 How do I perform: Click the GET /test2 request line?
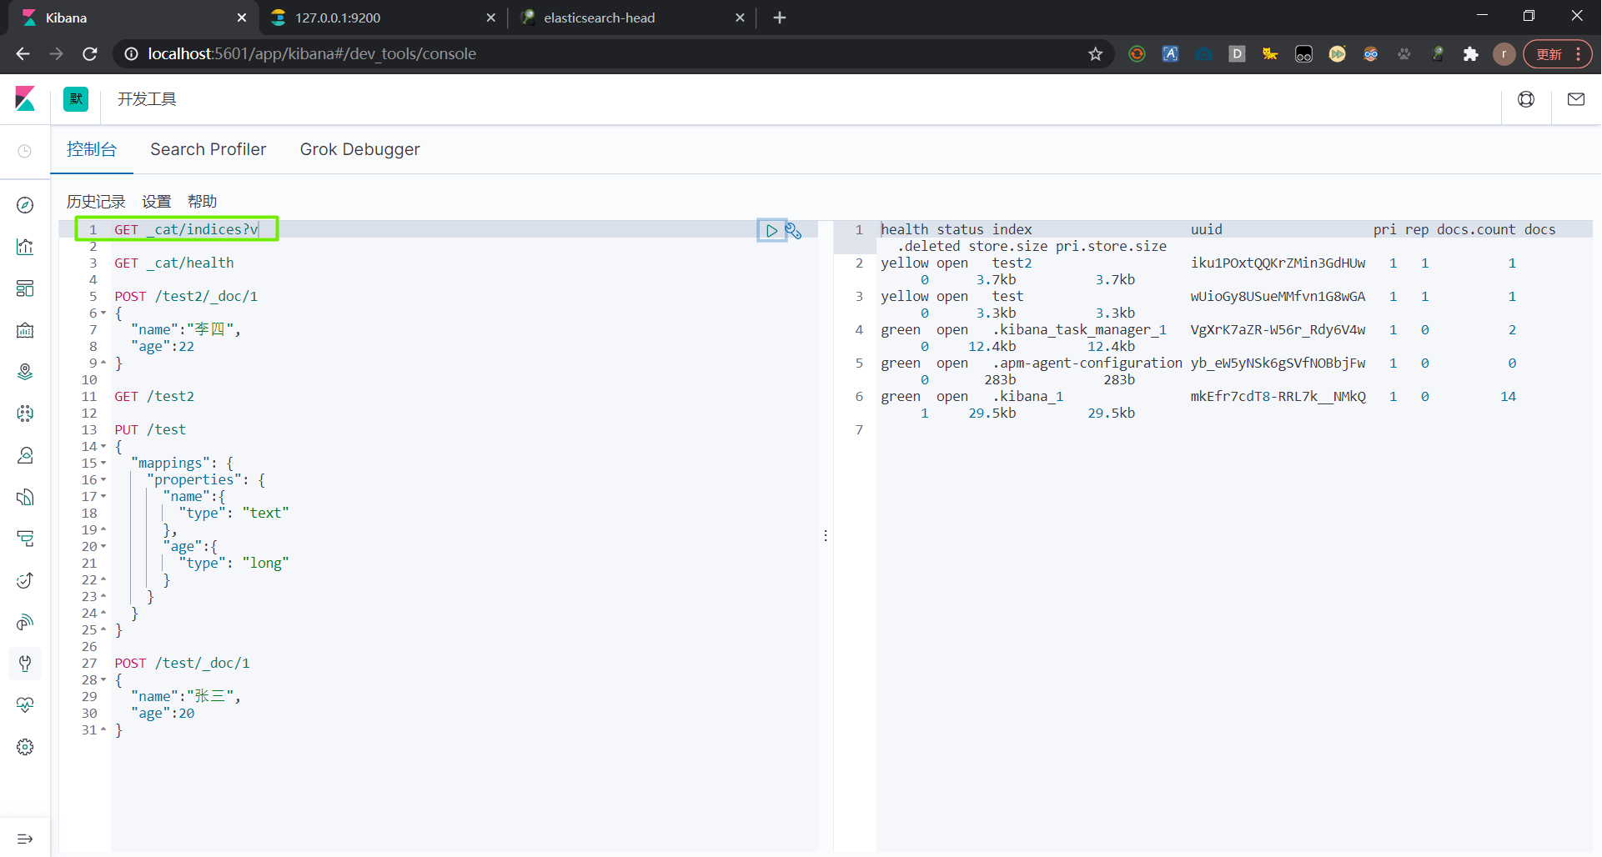pos(154,397)
